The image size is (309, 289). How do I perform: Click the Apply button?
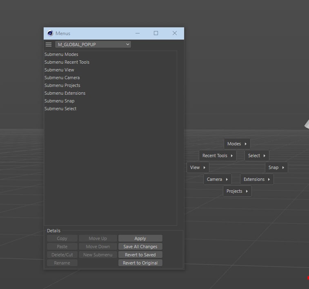click(140, 238)
